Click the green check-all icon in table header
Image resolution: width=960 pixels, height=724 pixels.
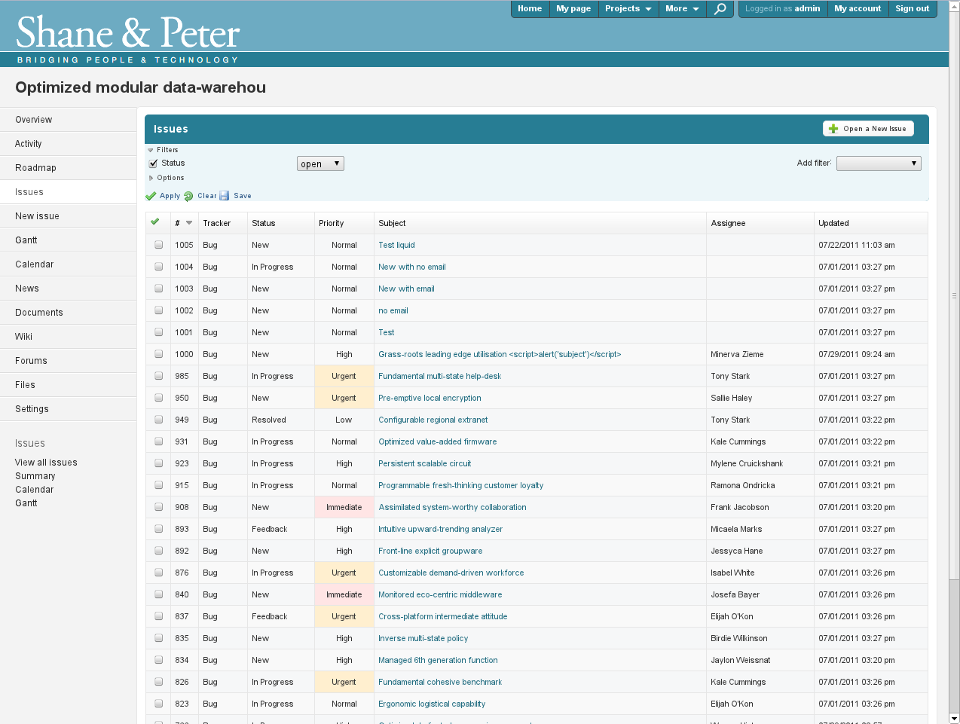coord(155,221)
